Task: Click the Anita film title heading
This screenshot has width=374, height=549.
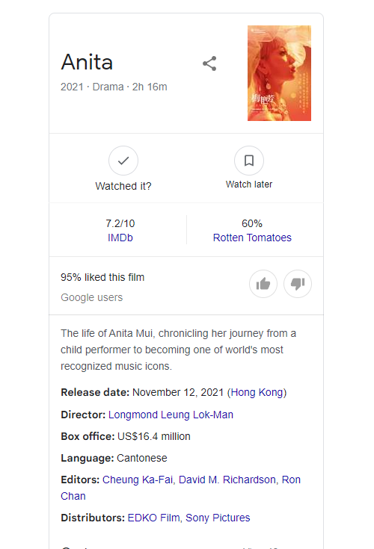Action: tap(87, 62)
